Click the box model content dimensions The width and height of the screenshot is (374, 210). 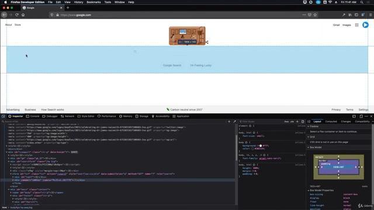coord(338,167)
